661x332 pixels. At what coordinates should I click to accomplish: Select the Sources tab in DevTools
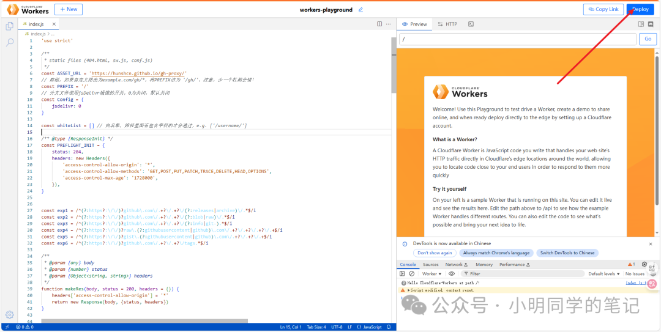tap(430, 264)
